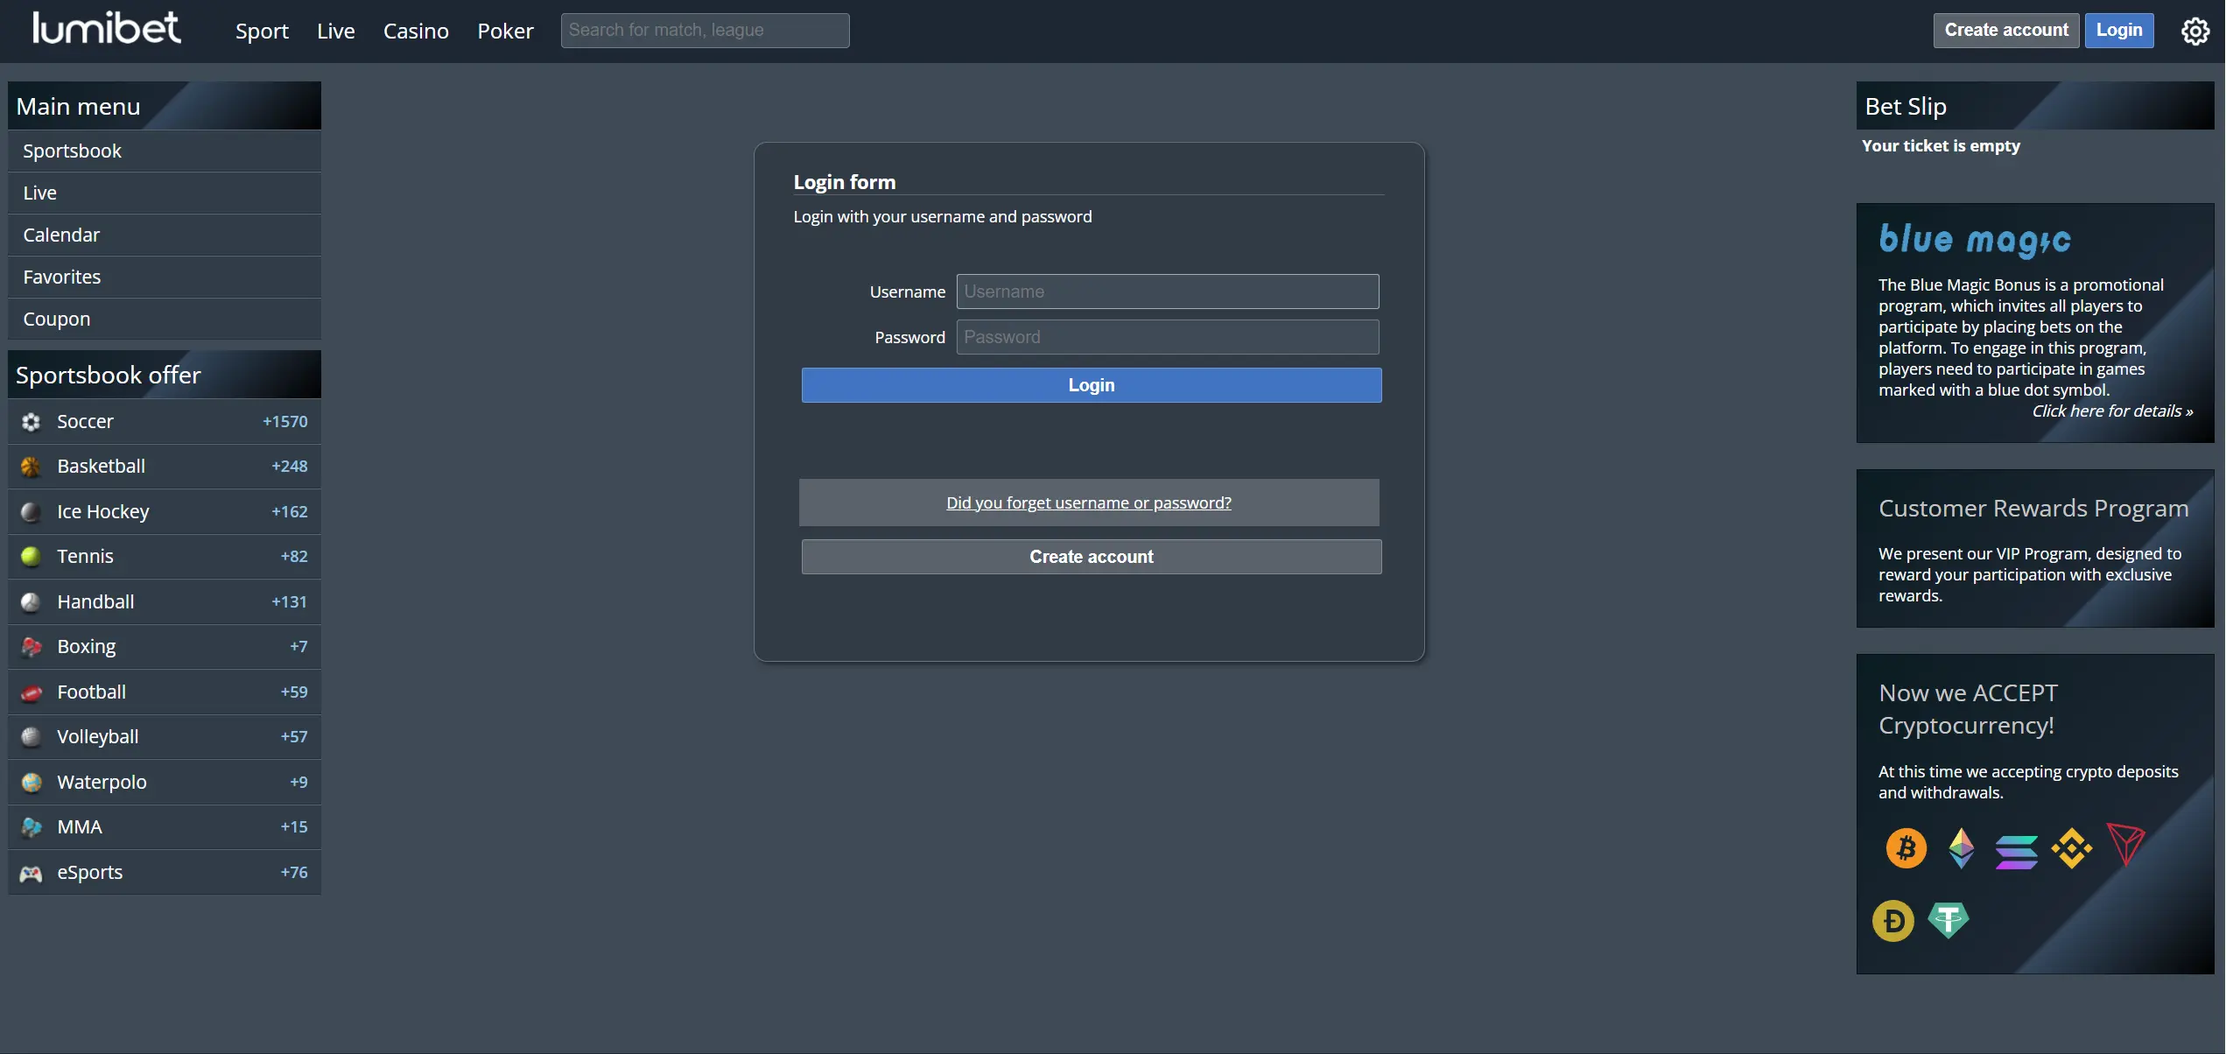Click the Boxing gloves icon
The width and height of the screenshot is (2226, 1054).
[x=31, y=646]
